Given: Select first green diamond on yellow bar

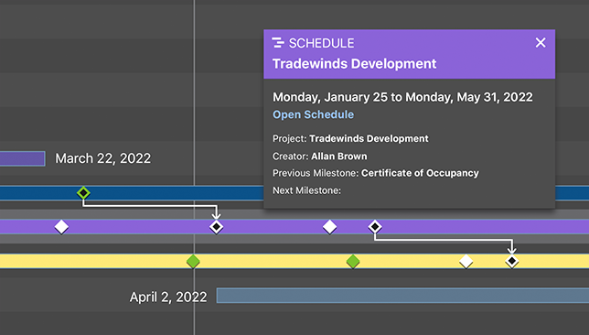Looking at the screenshot, I should [193, 261].
